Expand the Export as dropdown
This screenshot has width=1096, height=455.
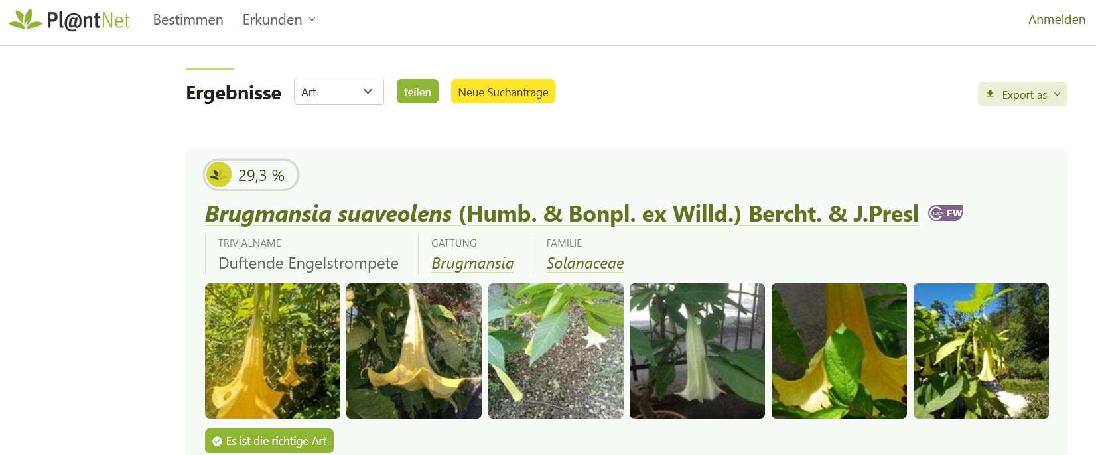[1022, 94]
